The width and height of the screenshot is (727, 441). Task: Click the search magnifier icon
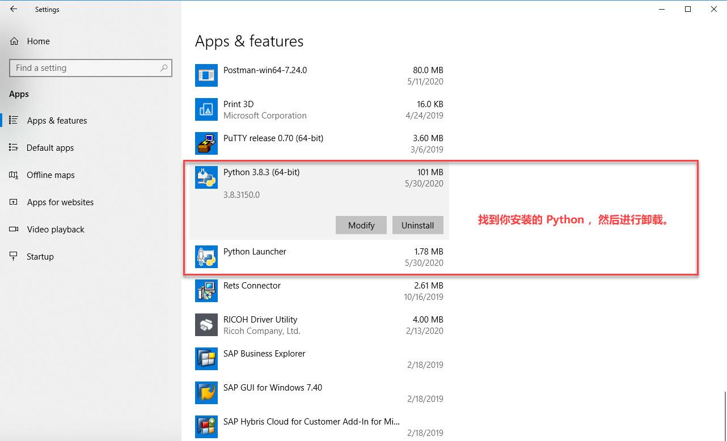click(164, 68)
